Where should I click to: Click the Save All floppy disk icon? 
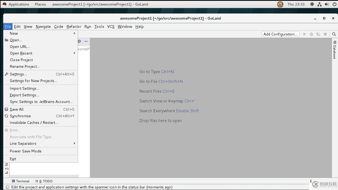click(7, 109)
